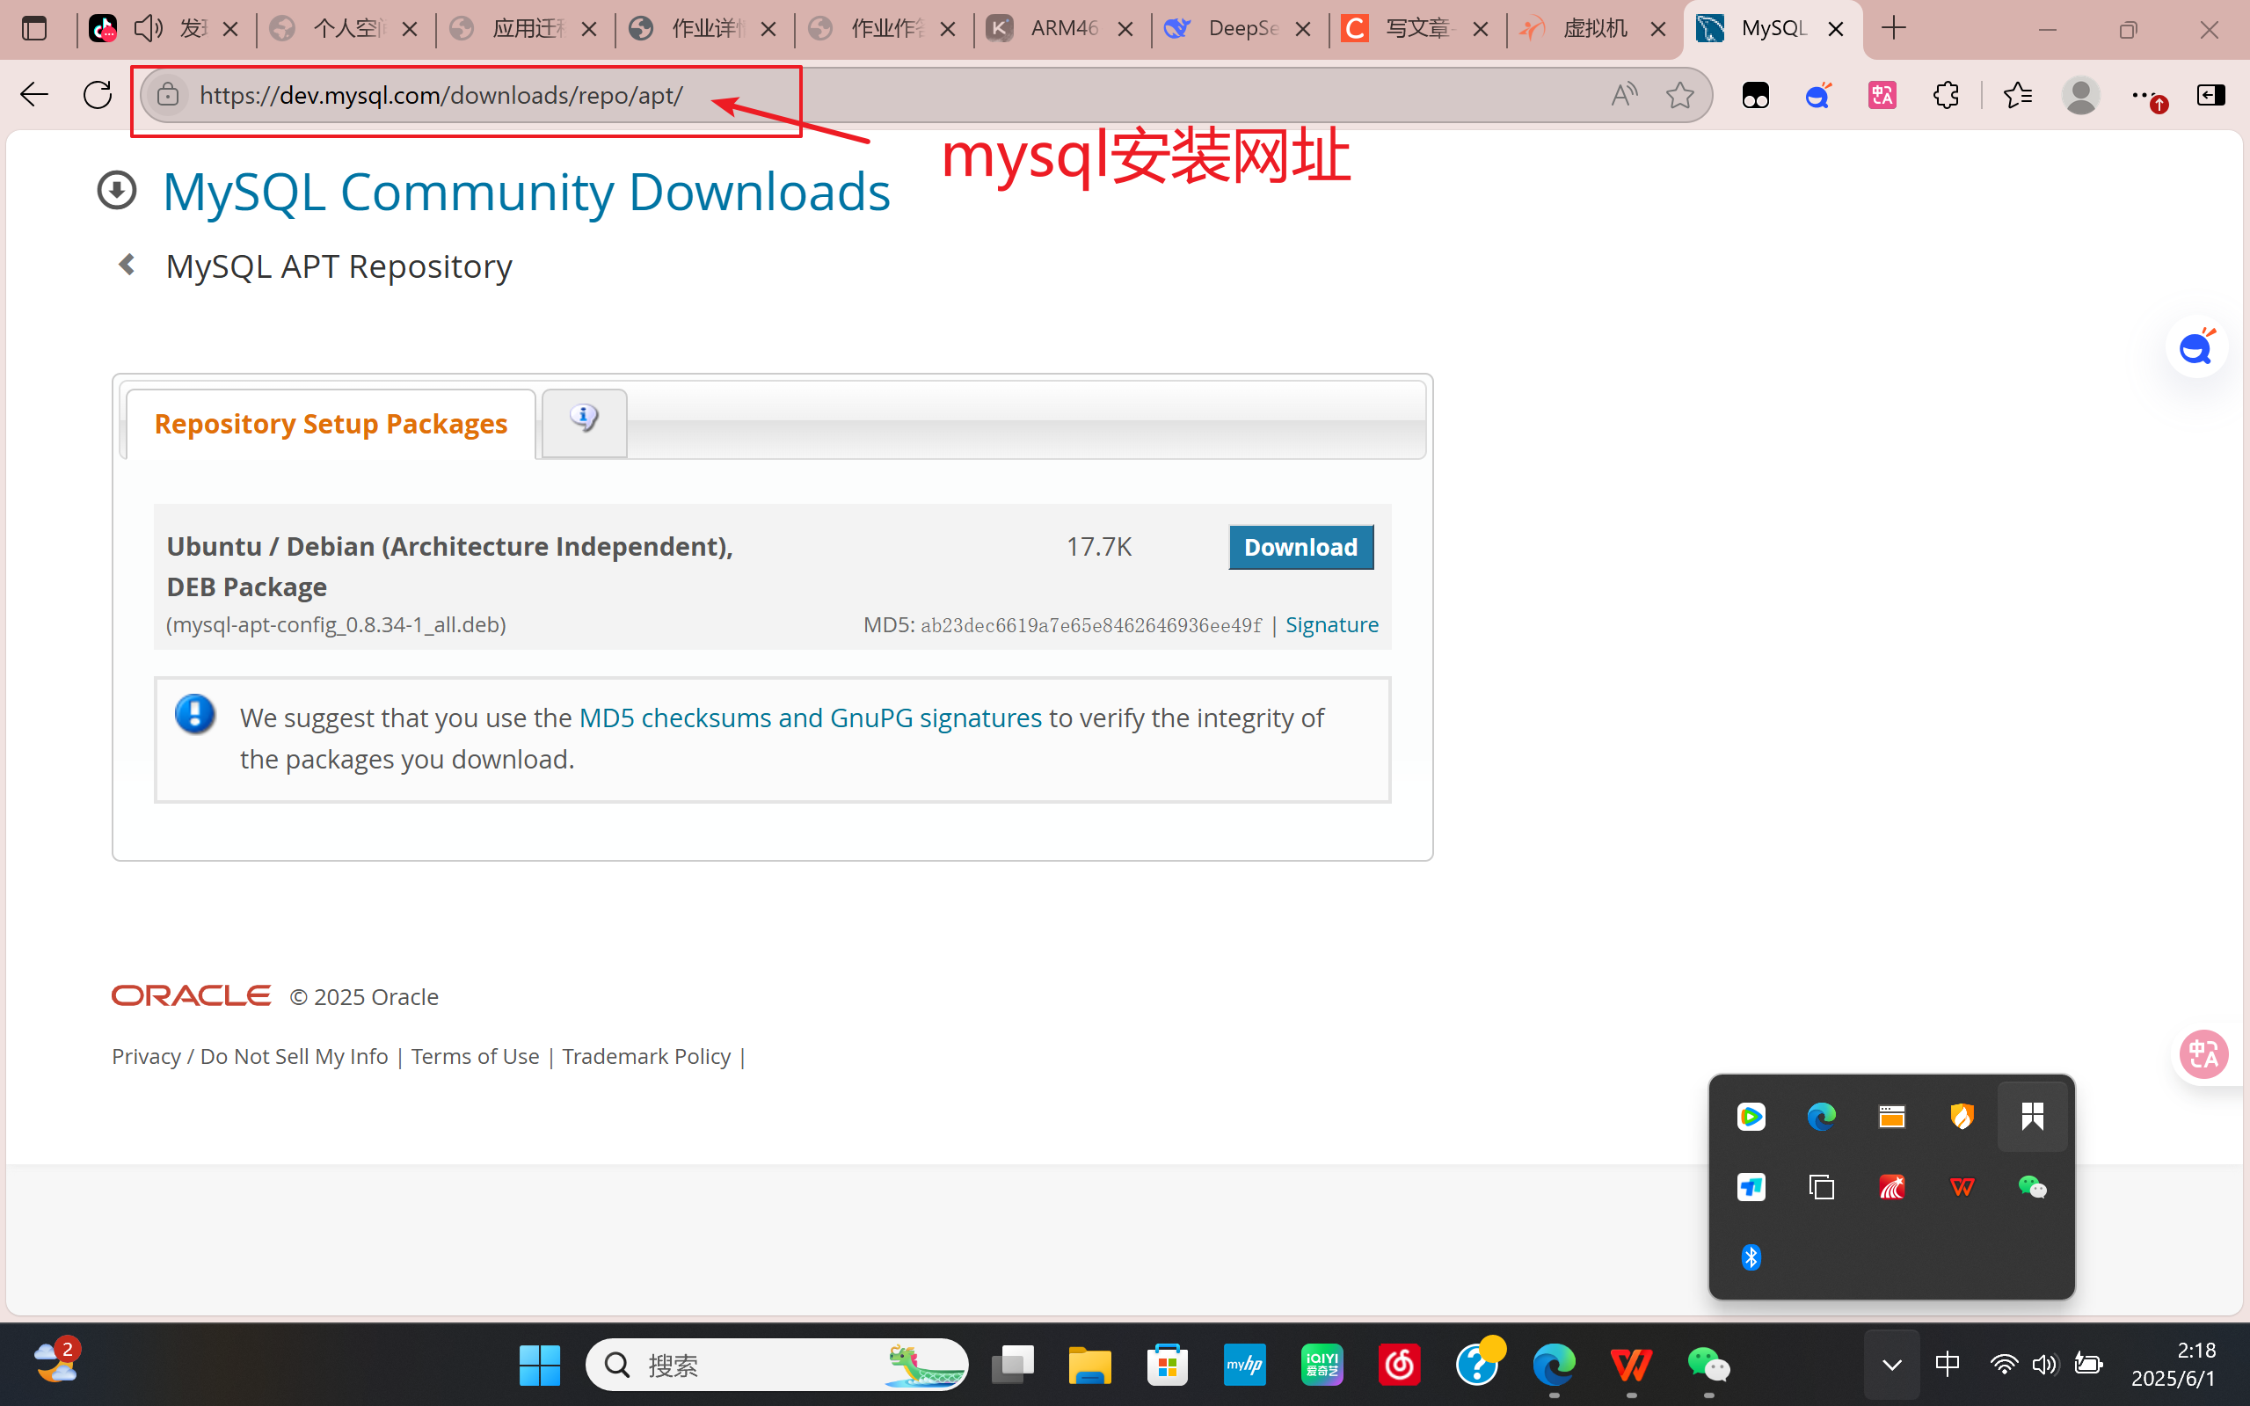Open the black mask extension icon

(1754, 95)
